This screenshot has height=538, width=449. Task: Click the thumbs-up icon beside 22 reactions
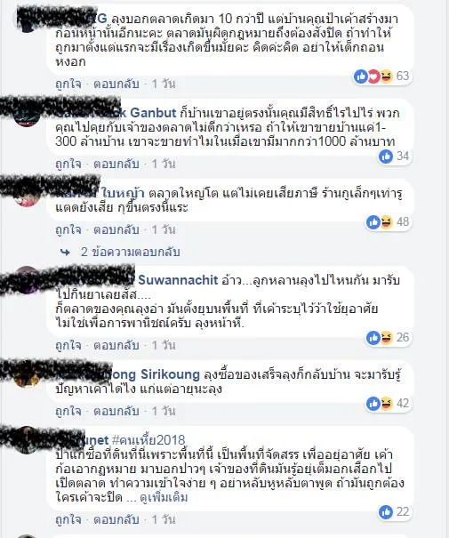click(x=386, y=512)
